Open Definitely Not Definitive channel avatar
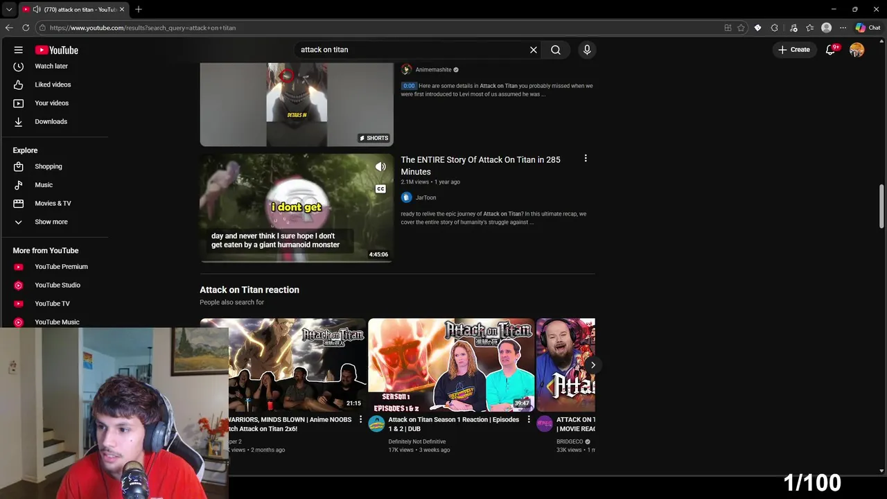Screen dimensions: 887x499 click(x=376, y=423)
